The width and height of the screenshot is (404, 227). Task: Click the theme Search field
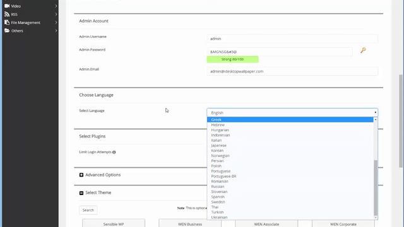(88, 210)
